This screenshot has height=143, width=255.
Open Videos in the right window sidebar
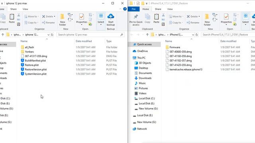click(x=143, y=93)
